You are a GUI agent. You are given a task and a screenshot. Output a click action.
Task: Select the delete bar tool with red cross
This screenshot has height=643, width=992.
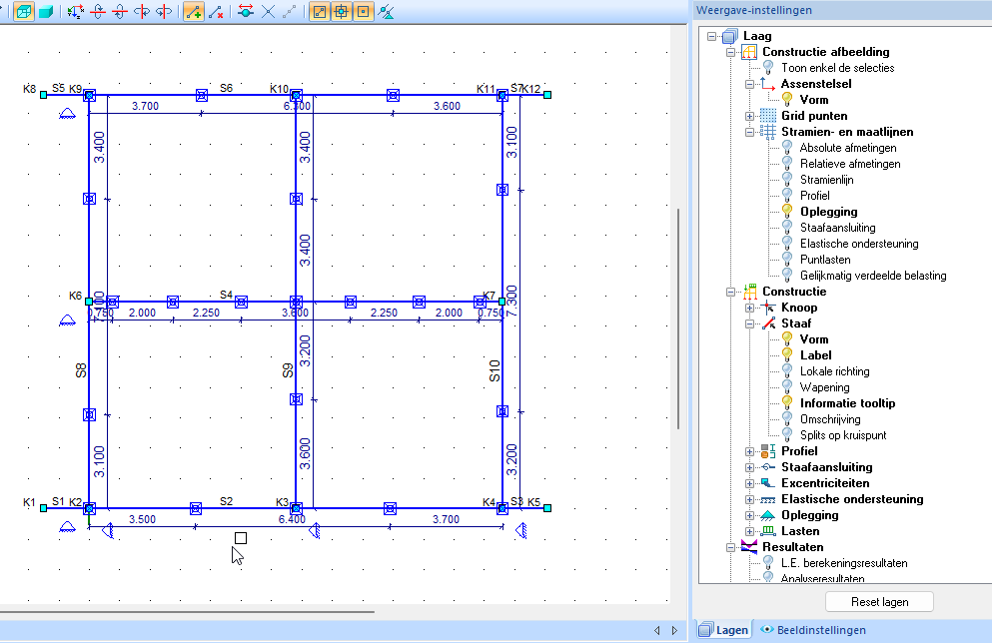tap(216, 11)
